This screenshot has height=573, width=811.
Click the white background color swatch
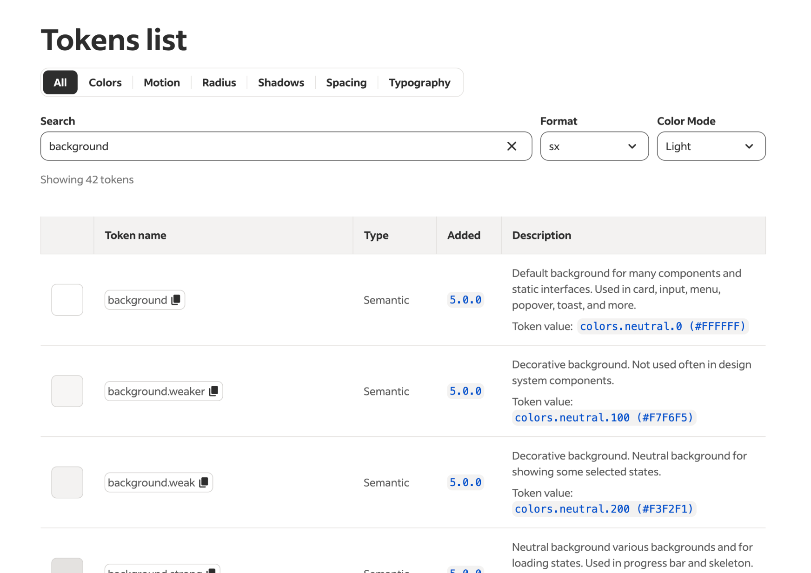67,300
